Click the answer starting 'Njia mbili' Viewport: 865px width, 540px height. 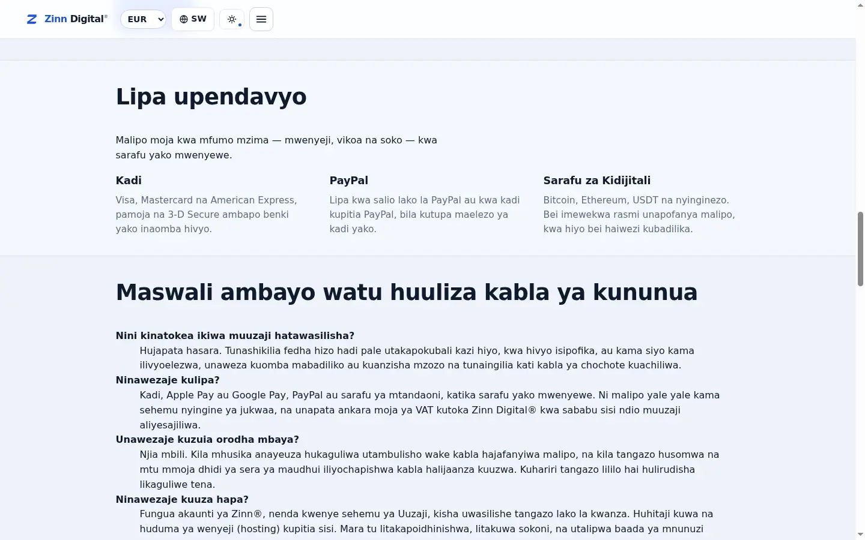tap(429, 469)
